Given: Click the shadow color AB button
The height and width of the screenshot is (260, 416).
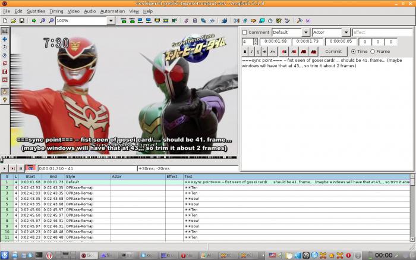Looking at the screenshot, I should (x=313, y=52).
